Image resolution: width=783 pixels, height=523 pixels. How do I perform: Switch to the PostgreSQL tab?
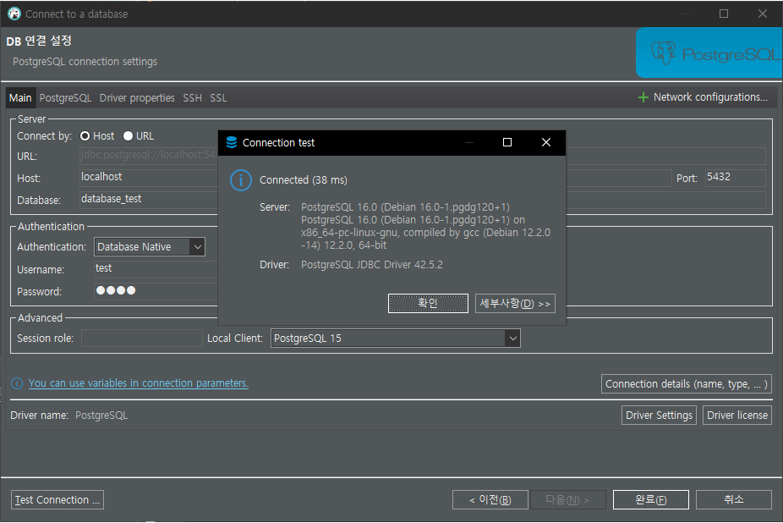point(65,98)
